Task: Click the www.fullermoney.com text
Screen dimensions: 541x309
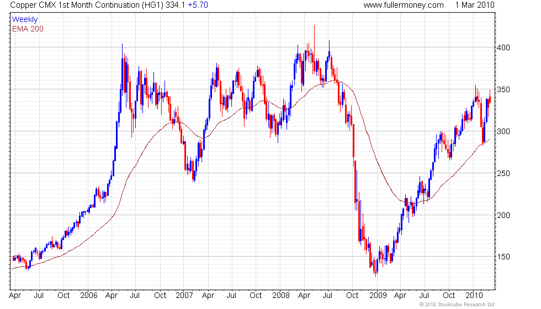Action: [404, 5]
